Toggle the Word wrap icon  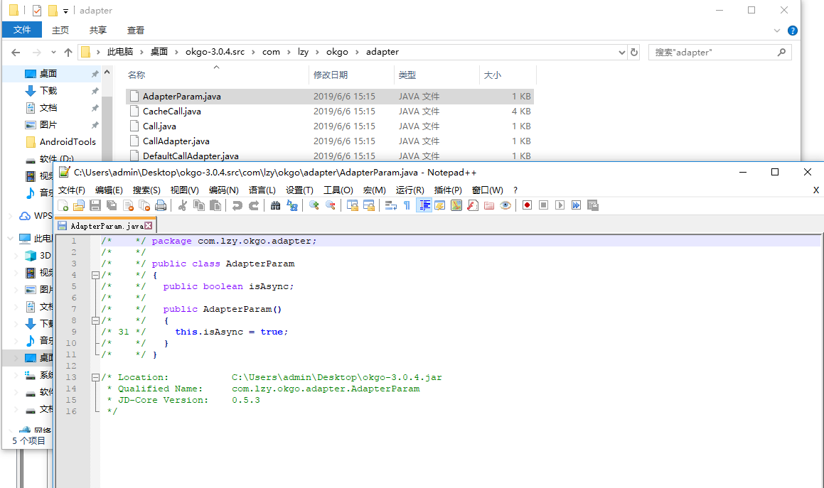pyautogui.click(x=390, y=205)
